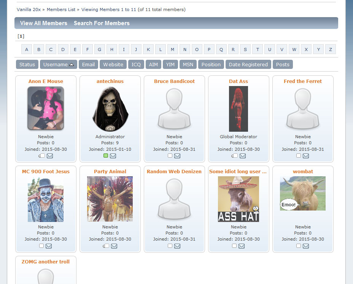Sort members by ICQ

[x=136, y=64]
